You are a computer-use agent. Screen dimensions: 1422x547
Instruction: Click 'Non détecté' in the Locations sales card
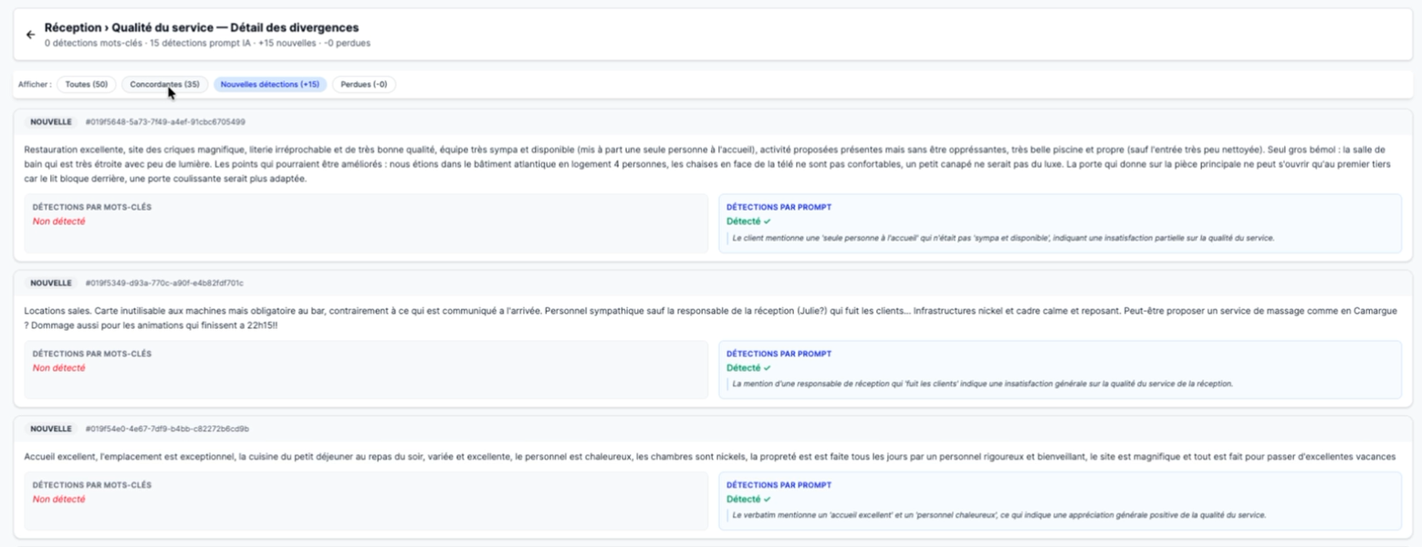(x=58, y=368)
